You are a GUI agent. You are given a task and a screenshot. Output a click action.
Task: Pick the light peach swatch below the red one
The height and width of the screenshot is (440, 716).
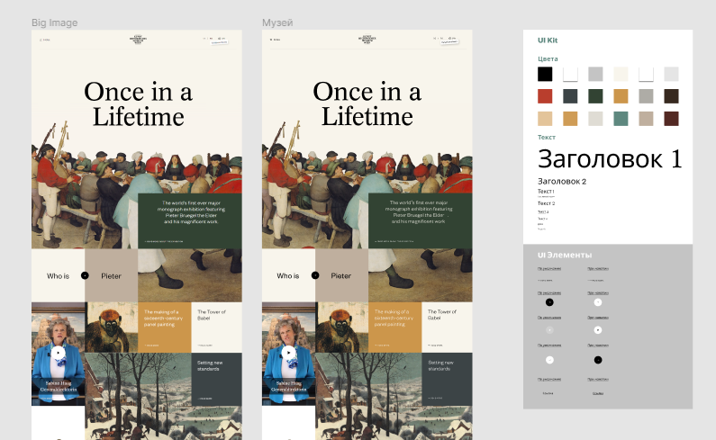(x=545, y=119)
